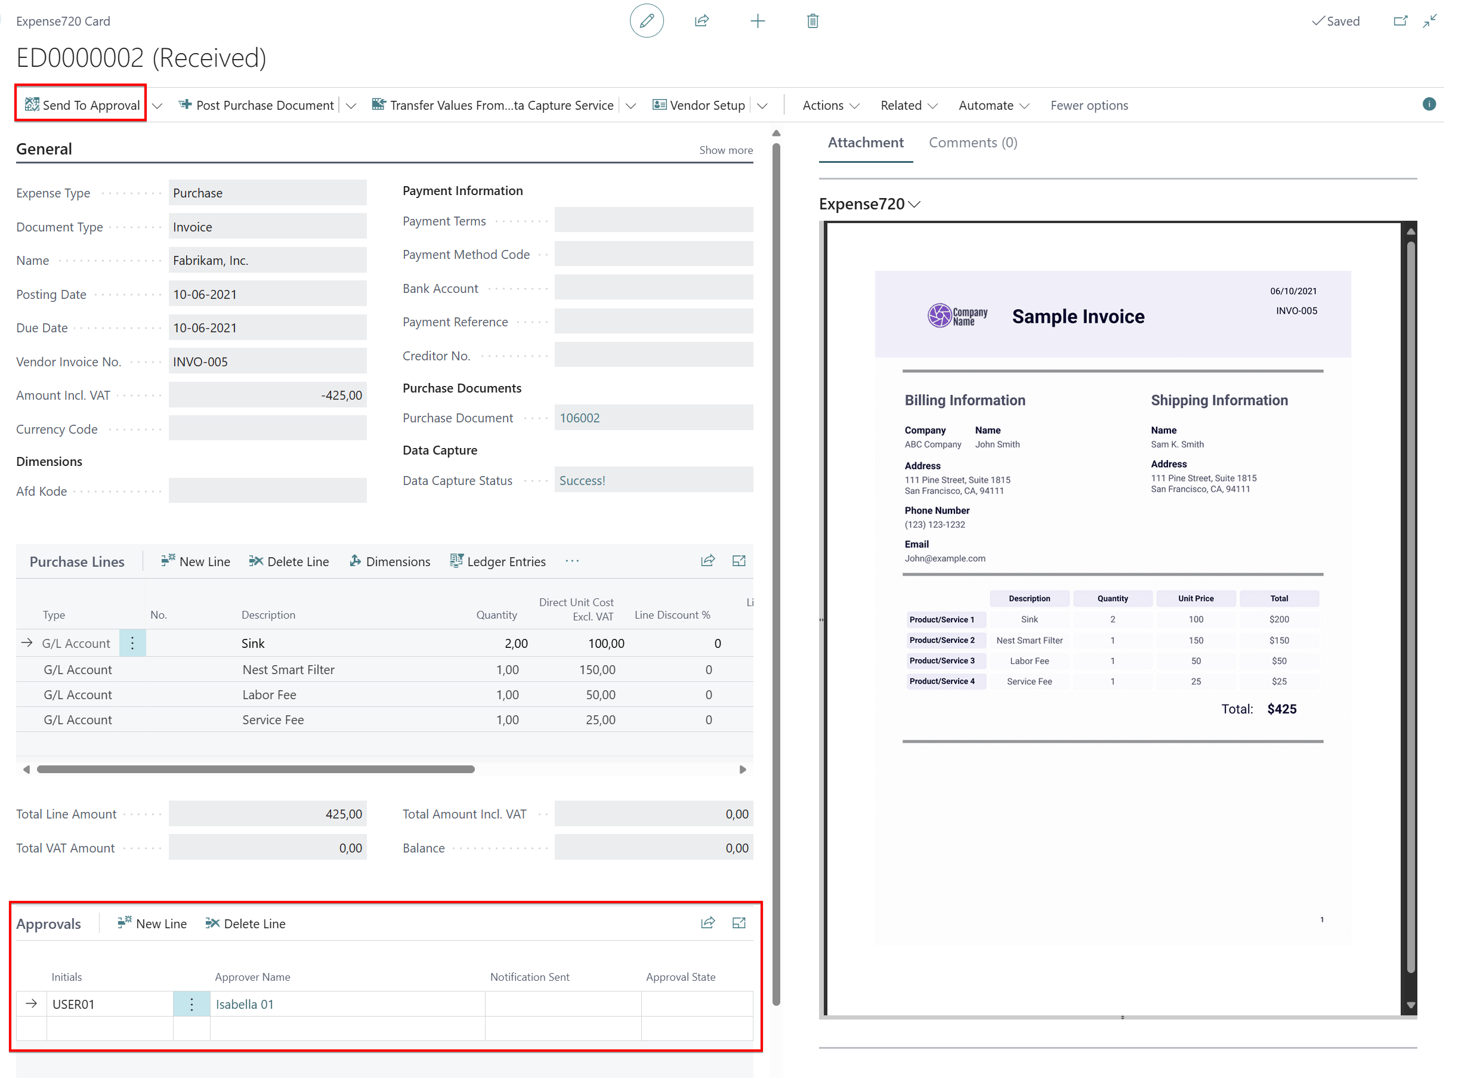Click the trash delete icon

812,21
